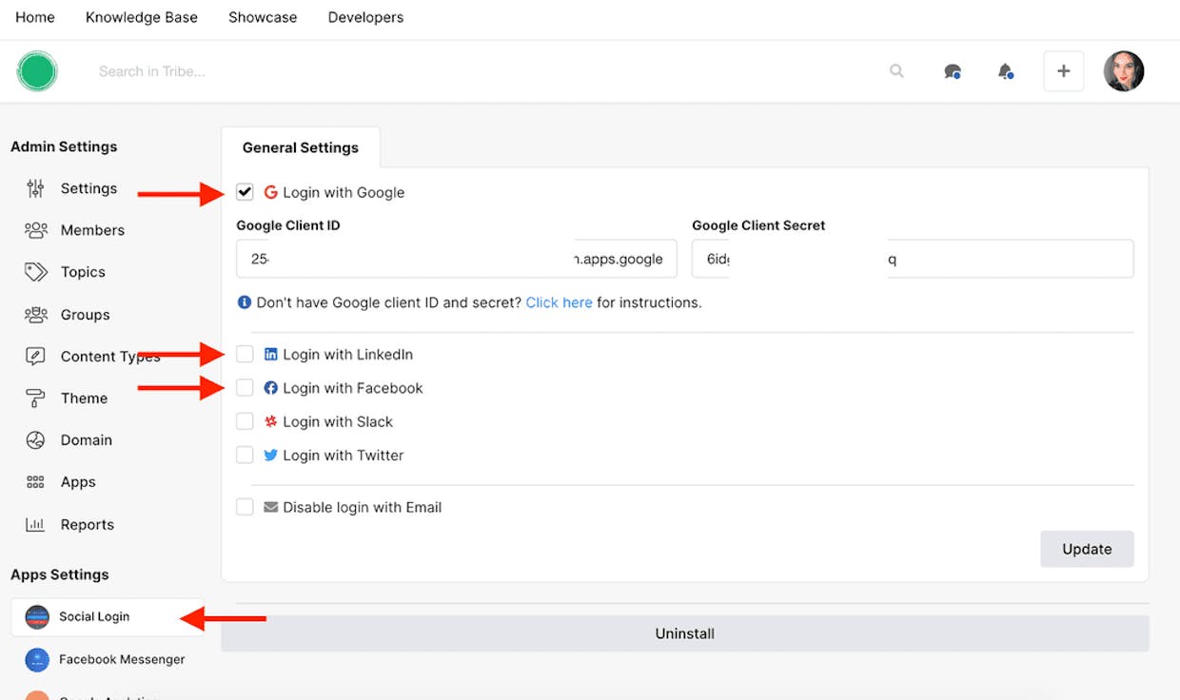
Task: Open the notifications bell icon
Action: tap(1005, 71)
